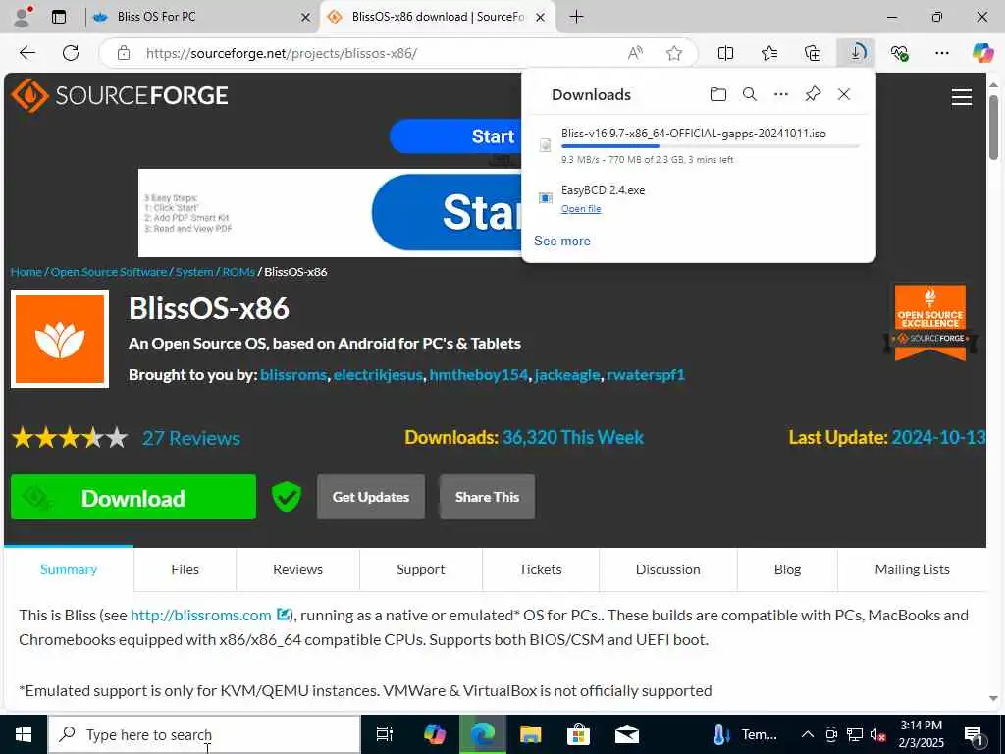Screen dimensions: 1005x754
Task: Click See more in Downloads panel
Action: pos(562,242)
